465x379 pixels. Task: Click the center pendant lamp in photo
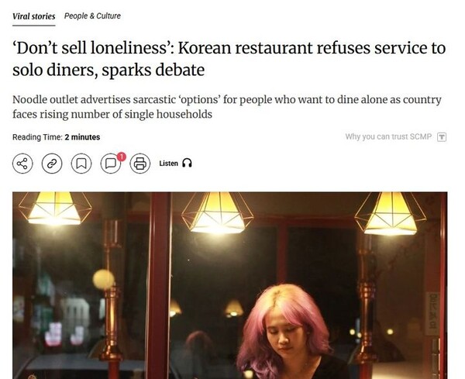point(218,212)
